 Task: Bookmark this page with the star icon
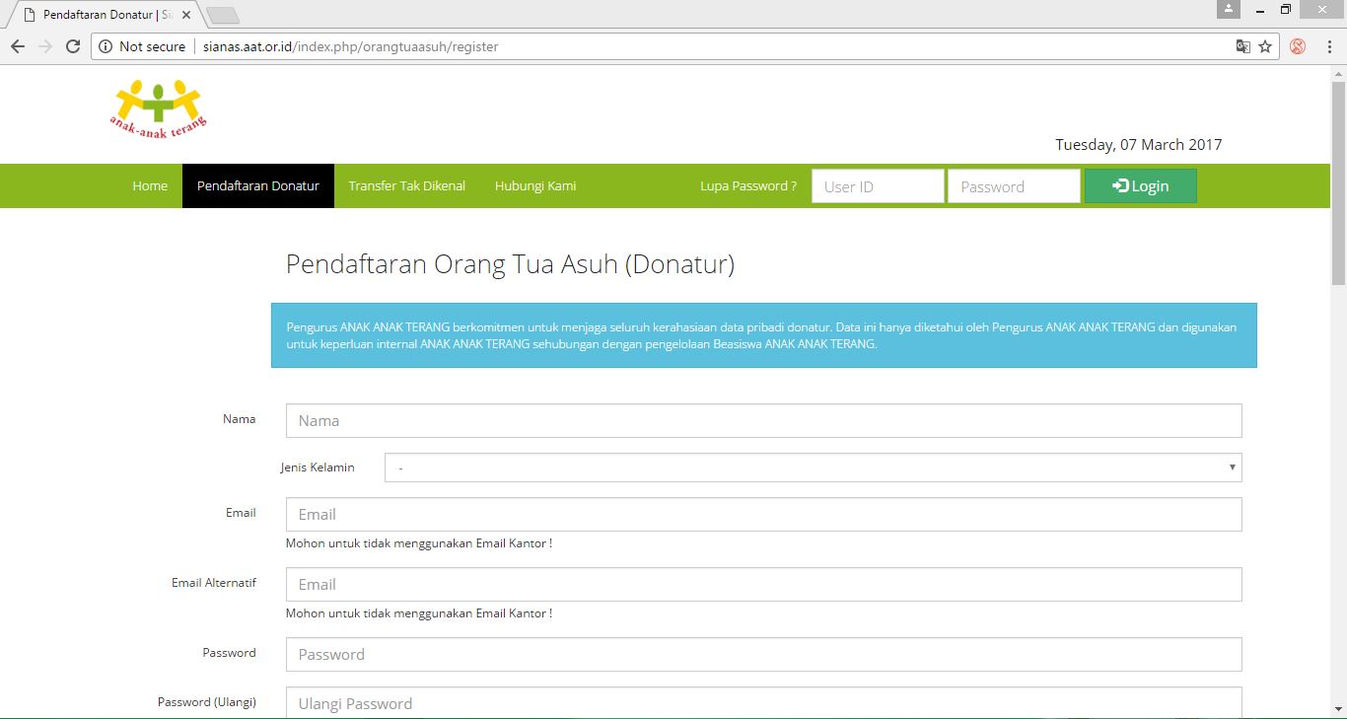click(1265, 46)
